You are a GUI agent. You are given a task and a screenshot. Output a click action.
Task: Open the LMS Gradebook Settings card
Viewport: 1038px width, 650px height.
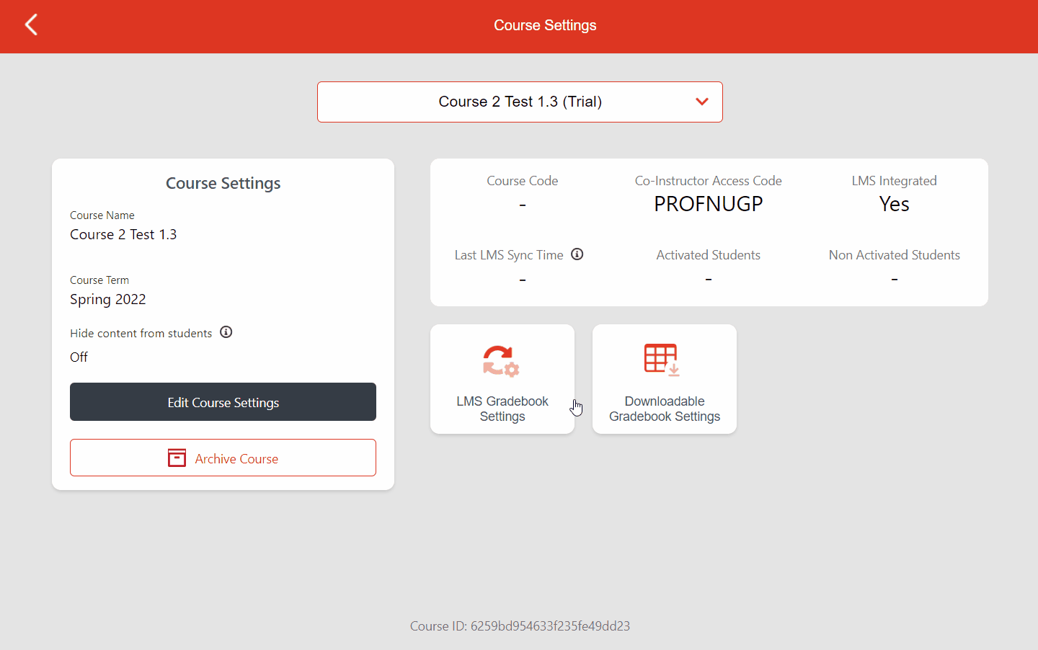tap(502, 379)
